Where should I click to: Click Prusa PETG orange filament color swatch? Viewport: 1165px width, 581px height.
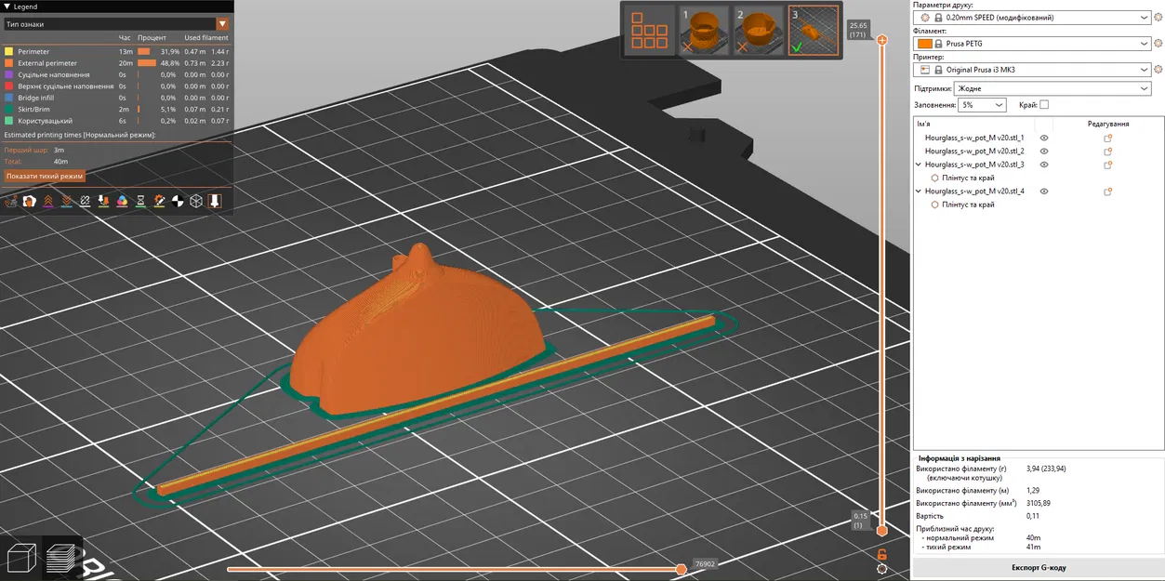pyautogui.click(x=925, y=43)
